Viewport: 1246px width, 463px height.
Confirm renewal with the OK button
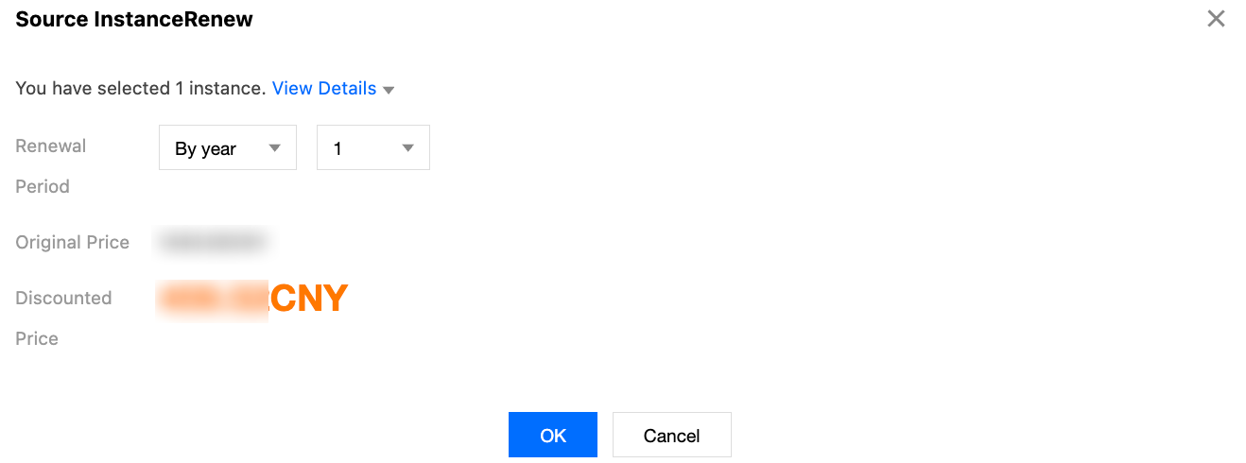point(552,435)
